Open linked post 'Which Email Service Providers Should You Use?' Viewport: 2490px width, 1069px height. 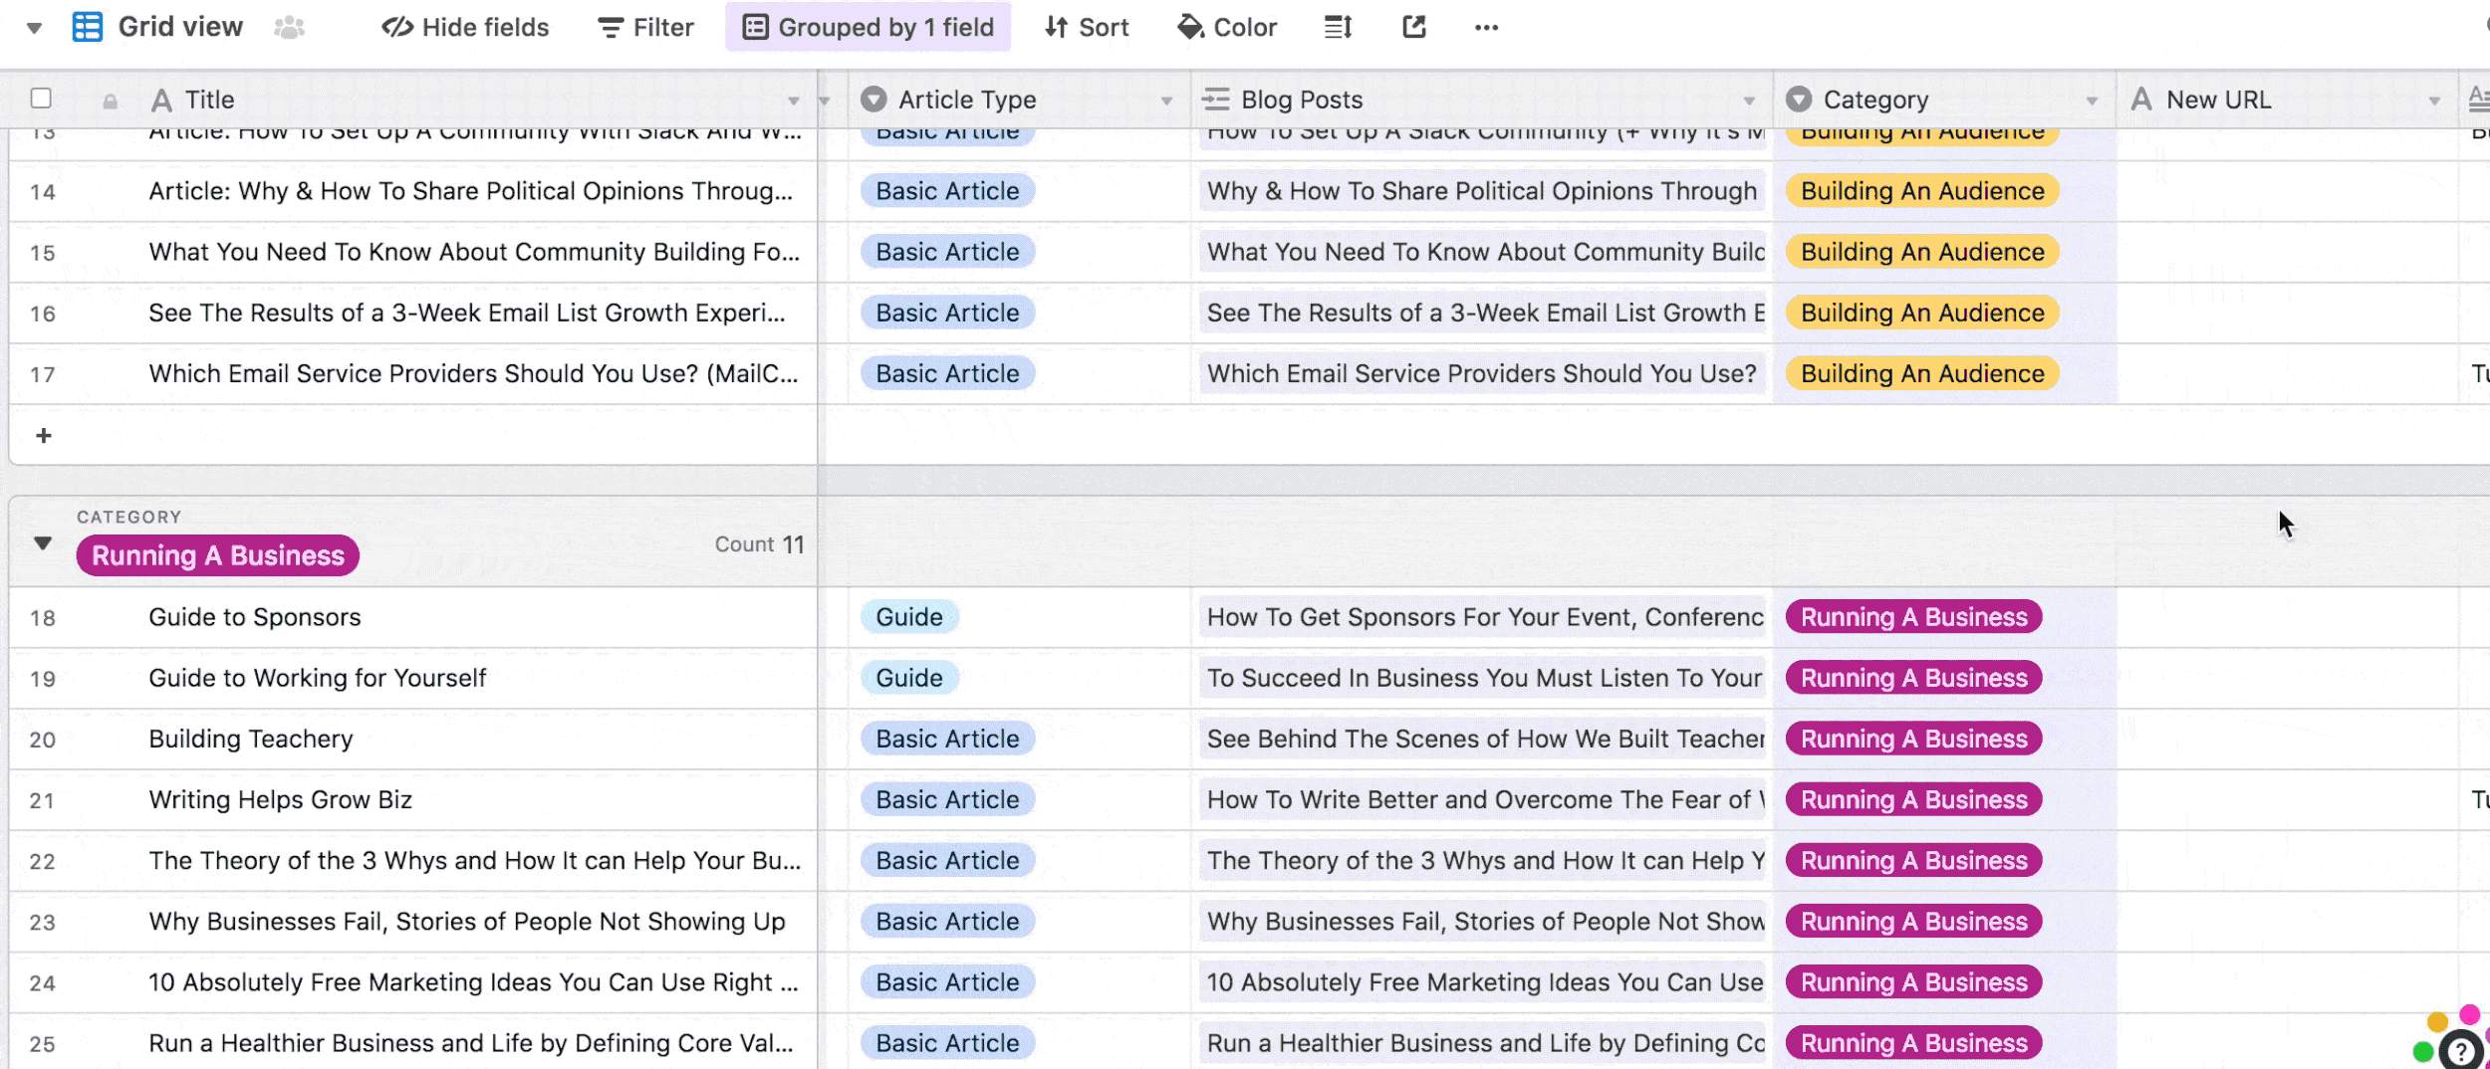pos(1482,373)
